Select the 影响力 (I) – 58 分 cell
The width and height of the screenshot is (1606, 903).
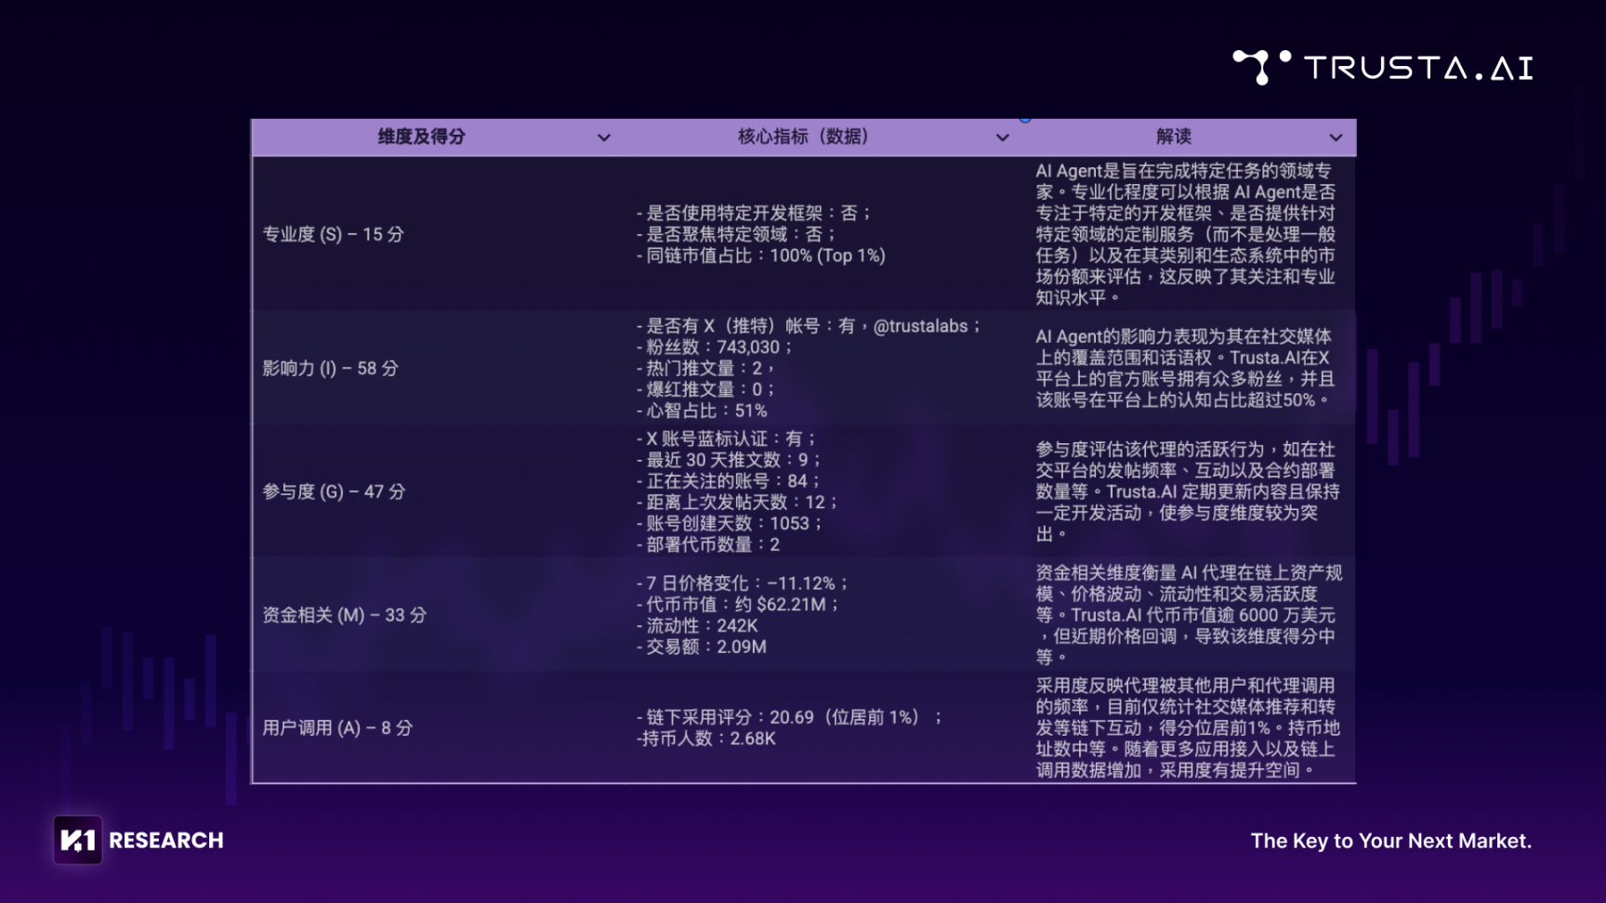coord(330,368)
